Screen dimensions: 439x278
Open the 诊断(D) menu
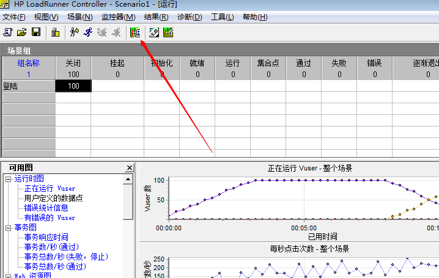tap(190, 17)
